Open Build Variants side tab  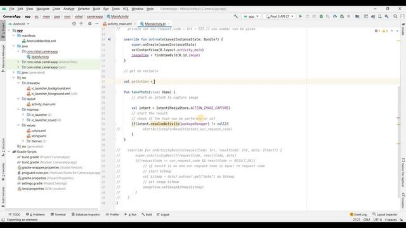point(3,197)
